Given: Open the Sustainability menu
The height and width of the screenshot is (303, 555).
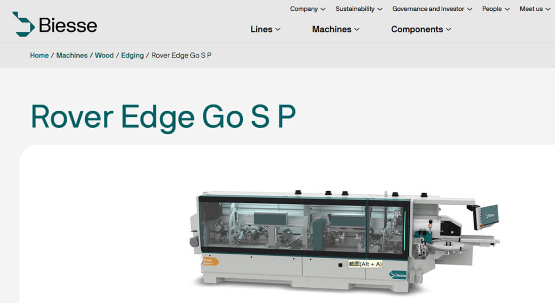Looking at the screenshot, I should (x=359, y=9).
